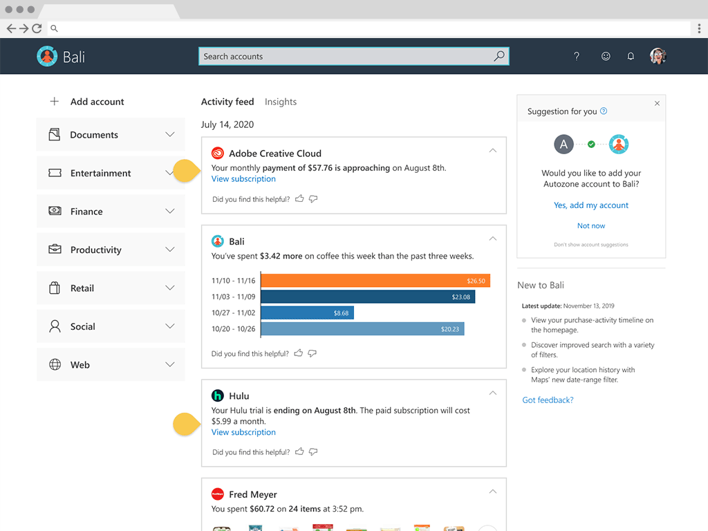Reload the page with browser refresh icon
The width and height of the screenshot is (708, 531).
point(37,28)
